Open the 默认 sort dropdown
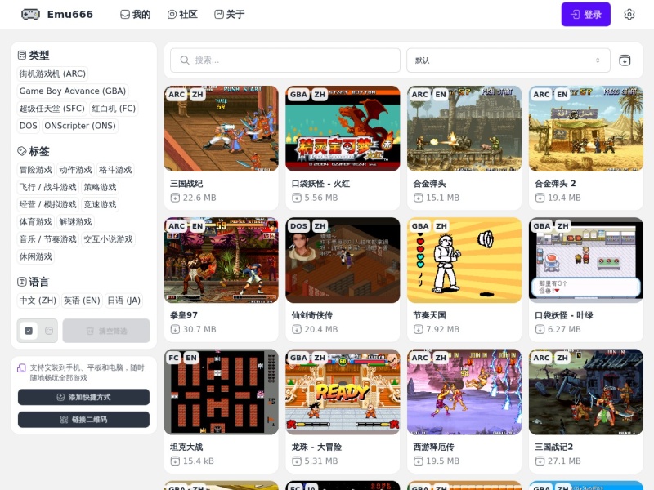The width and height of the screenshot is (654, 490). tap(508, 60)
